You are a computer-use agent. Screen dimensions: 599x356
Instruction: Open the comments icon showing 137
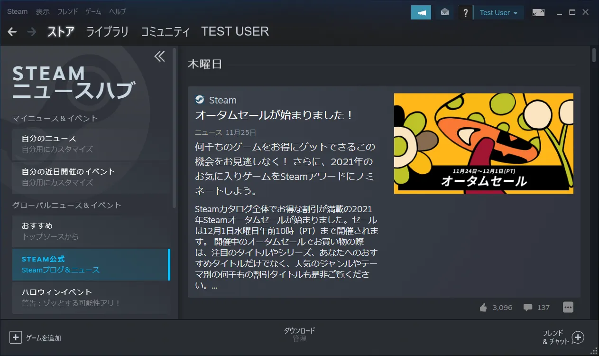point(527,308)
